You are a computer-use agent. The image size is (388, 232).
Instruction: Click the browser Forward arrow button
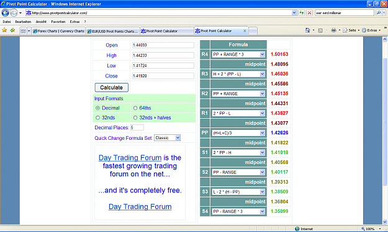pyautogui.click(x=14, y=12)
